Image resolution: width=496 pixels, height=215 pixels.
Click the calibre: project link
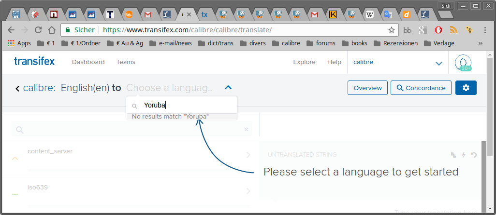click(x=39, y=88)
